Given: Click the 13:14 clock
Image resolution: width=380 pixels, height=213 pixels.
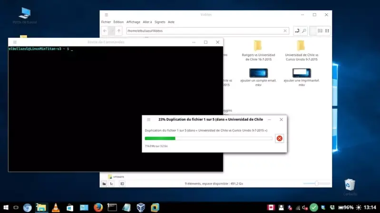Looking at the screenshot, I should point(370,207).
